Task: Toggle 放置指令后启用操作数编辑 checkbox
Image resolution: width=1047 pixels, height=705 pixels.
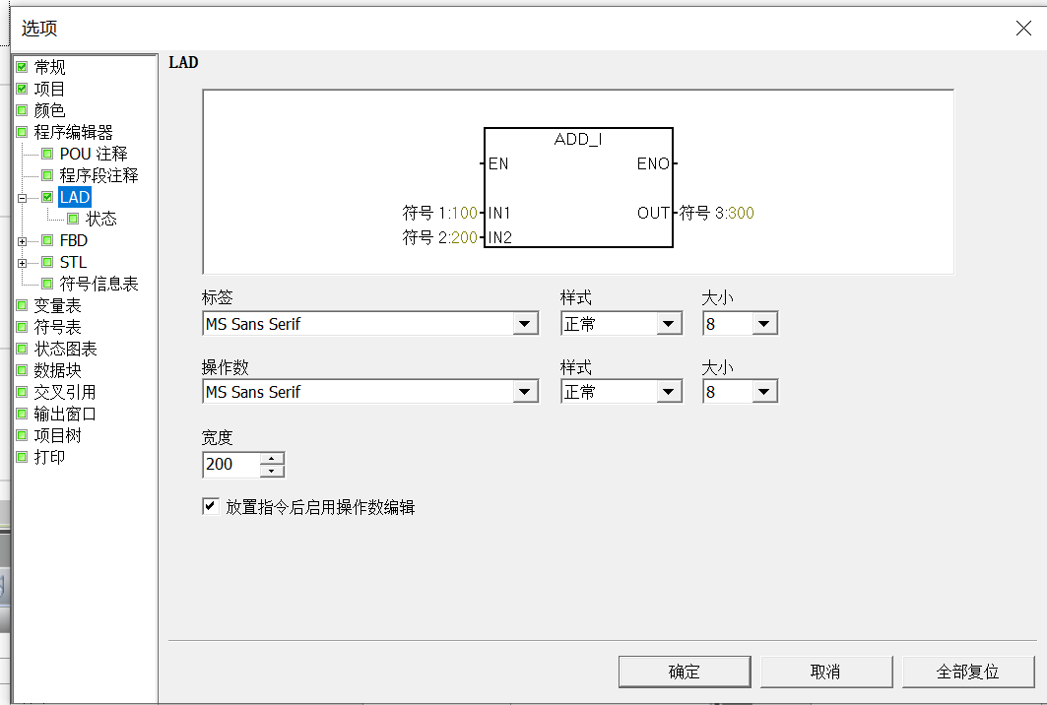Action: tap(210, 506)
